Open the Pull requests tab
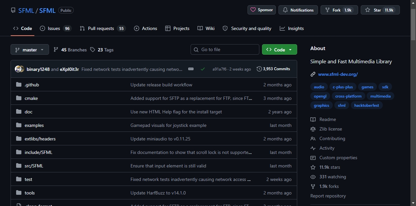This screenshot has height=206, width=416. [x=102, y=28]
